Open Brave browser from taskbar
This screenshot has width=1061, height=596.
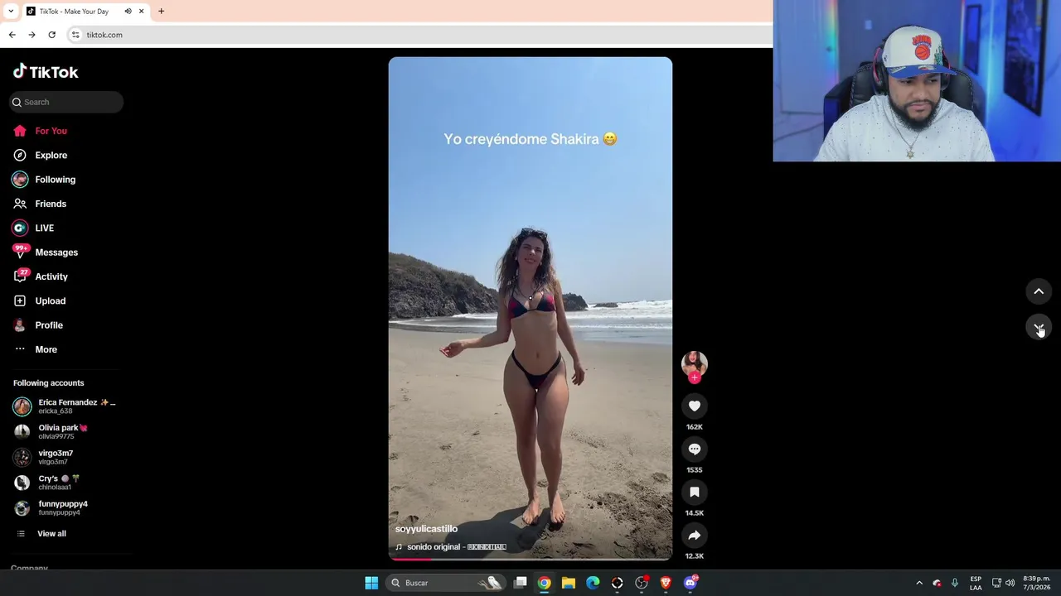coord(666,583)
